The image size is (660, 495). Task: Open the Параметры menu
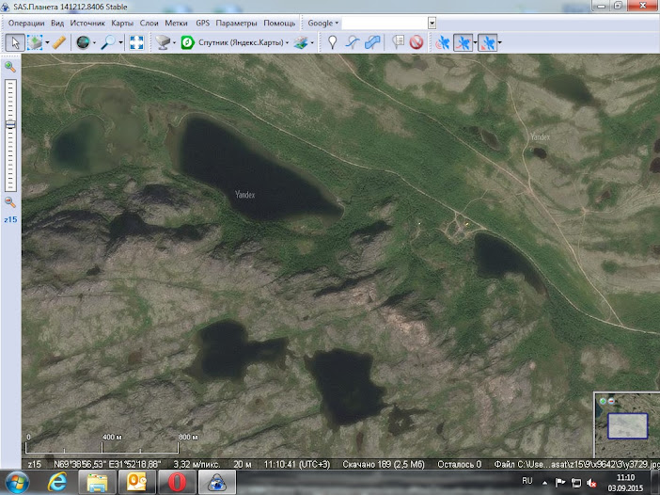pyautogui.click(x=236, y=24)
